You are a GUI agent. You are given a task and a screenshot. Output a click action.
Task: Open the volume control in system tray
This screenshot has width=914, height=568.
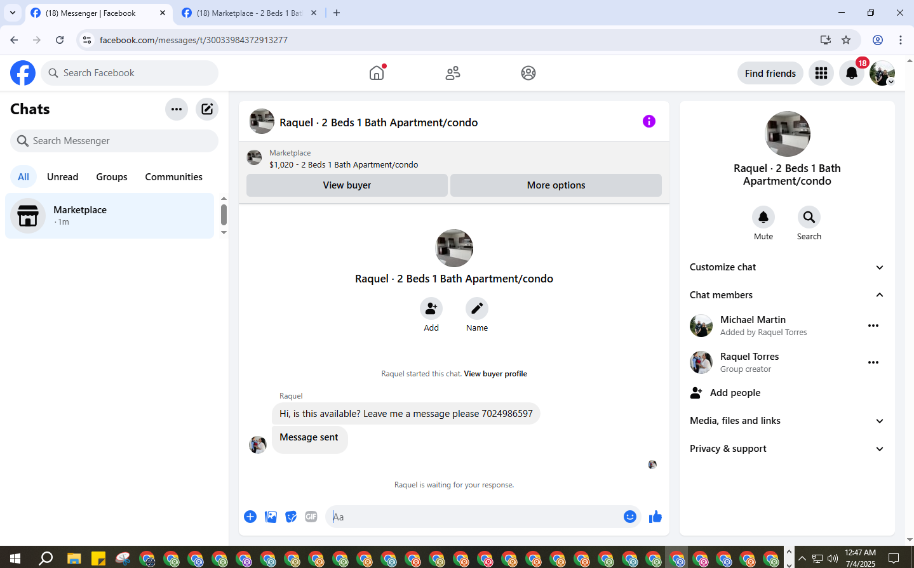coord(833,558)
